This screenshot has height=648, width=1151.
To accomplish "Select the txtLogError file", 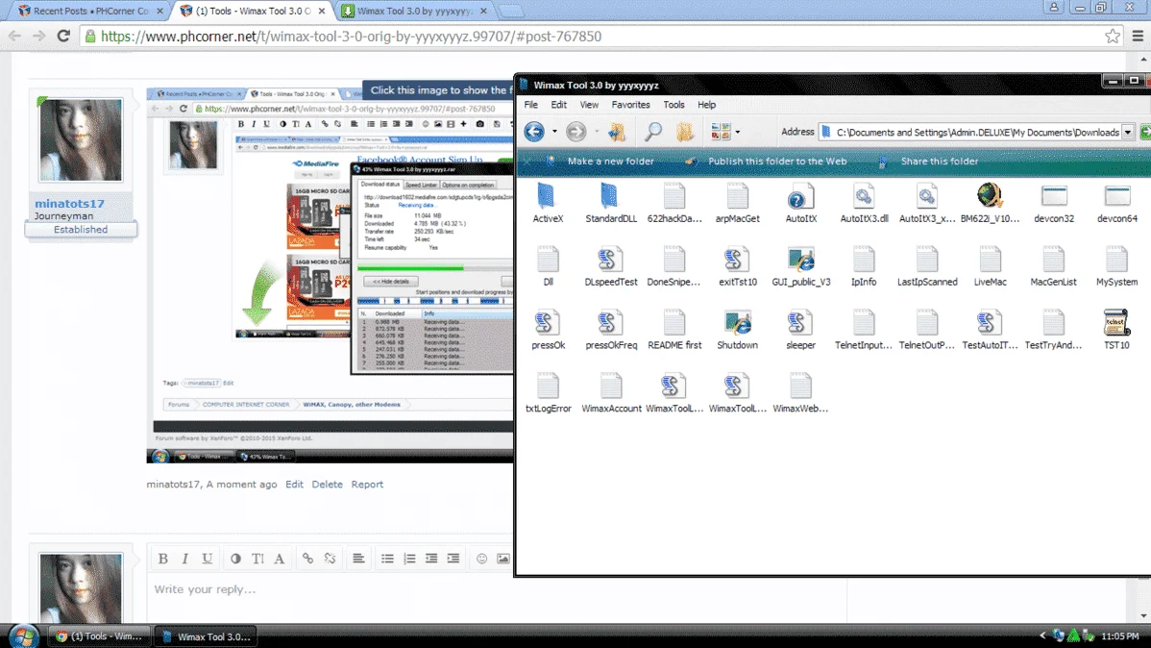I will tap(548, 392).
